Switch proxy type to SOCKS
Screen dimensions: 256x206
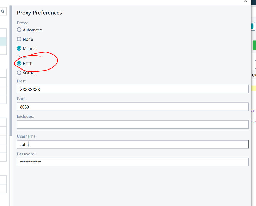pyautogui.click(x=19, y=73)
